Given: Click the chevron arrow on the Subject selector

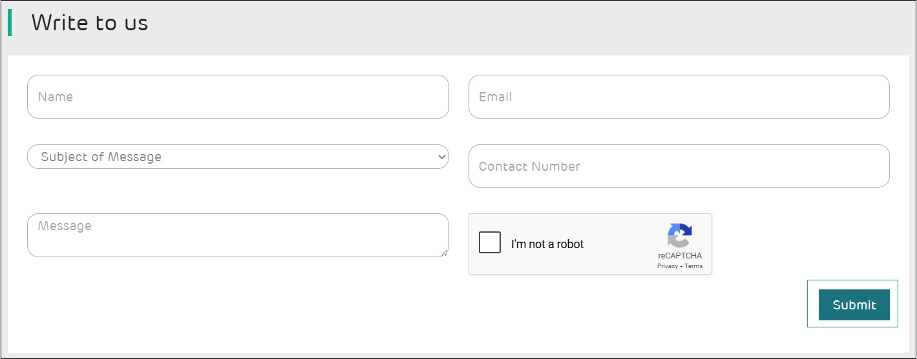Looking at the screenshot, I should click(442, 157).
